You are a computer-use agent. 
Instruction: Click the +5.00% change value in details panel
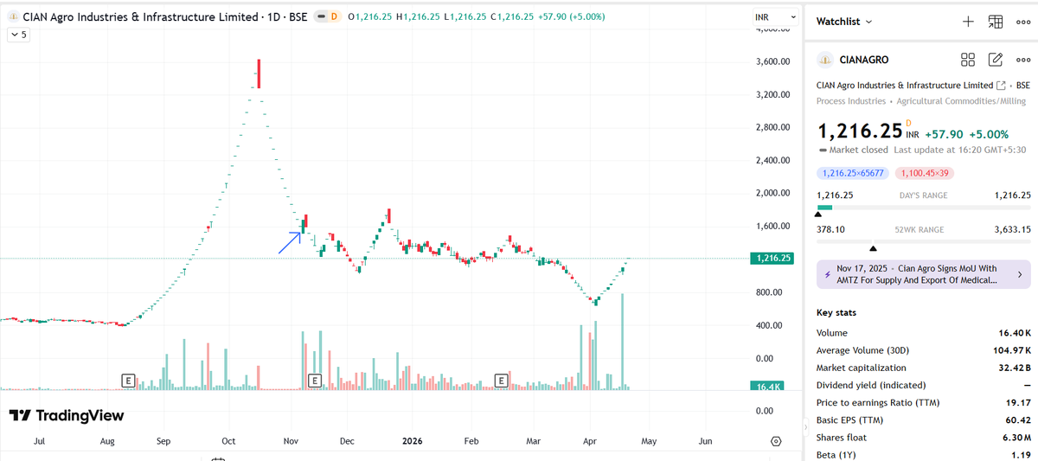point(989,134)
